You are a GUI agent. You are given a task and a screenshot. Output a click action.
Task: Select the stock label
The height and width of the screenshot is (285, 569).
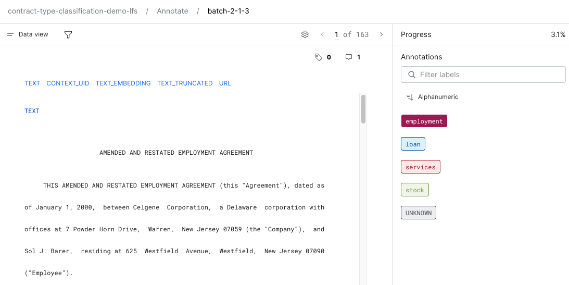pyautogui.click(x=415, y=190)
